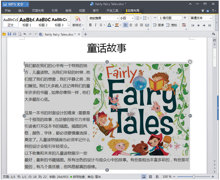Expand the styles gallery list
Viewport: 220px width, 180px height.
[69, 25]
